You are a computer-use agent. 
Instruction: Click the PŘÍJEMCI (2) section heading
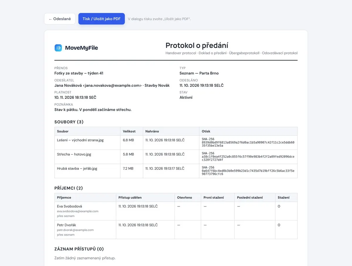(69, 188)
